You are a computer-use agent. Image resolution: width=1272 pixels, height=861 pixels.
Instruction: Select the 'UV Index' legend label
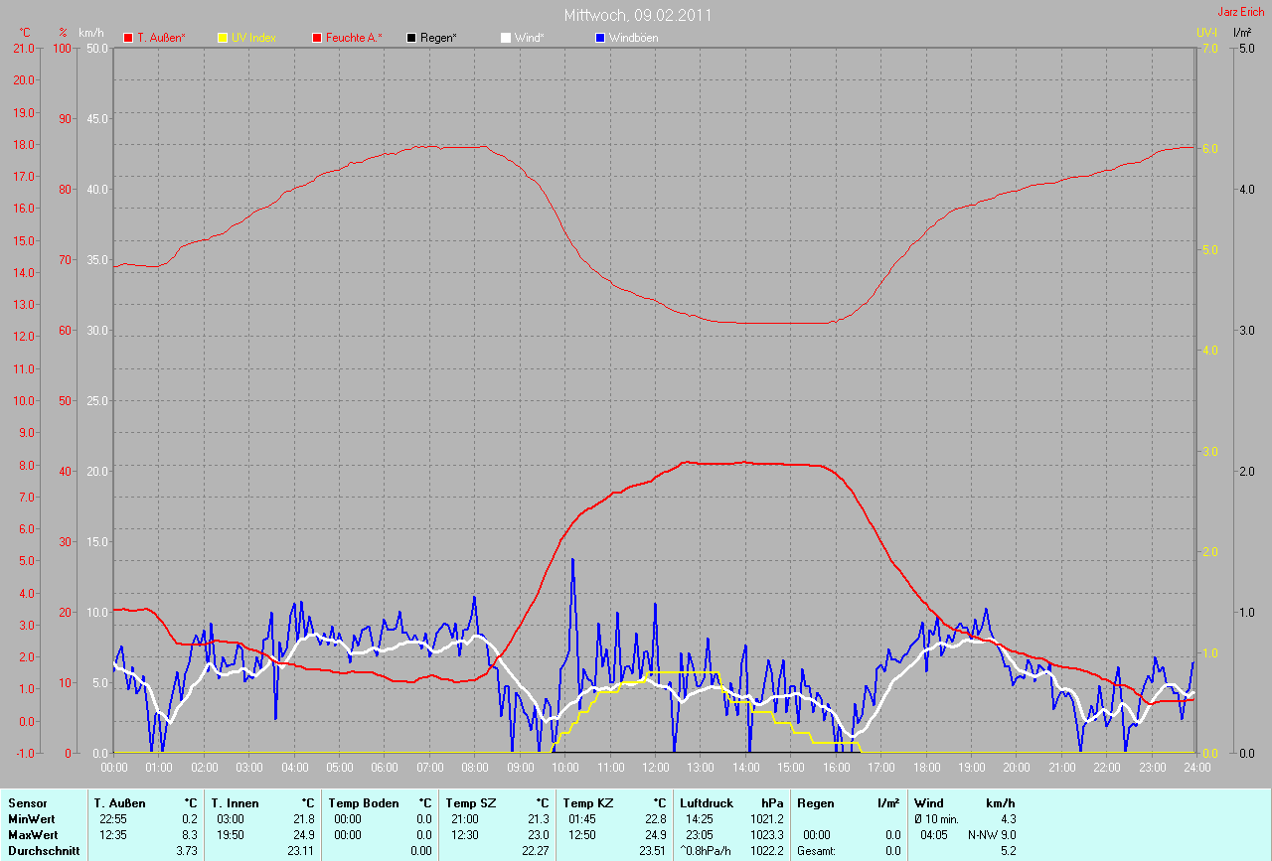point(253,38)
